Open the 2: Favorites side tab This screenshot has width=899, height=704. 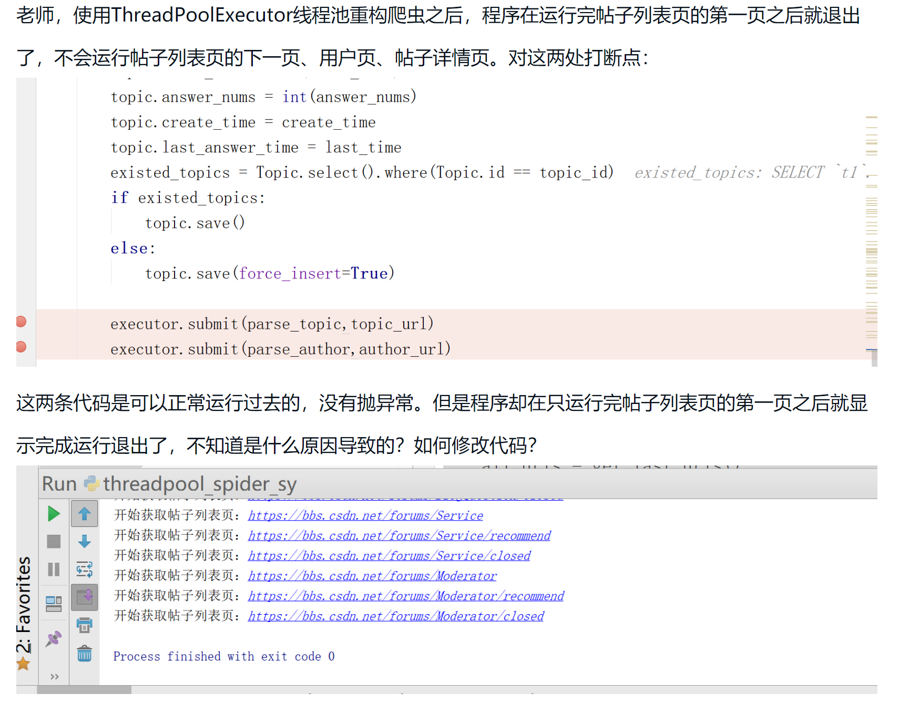[x=24, y=604]
